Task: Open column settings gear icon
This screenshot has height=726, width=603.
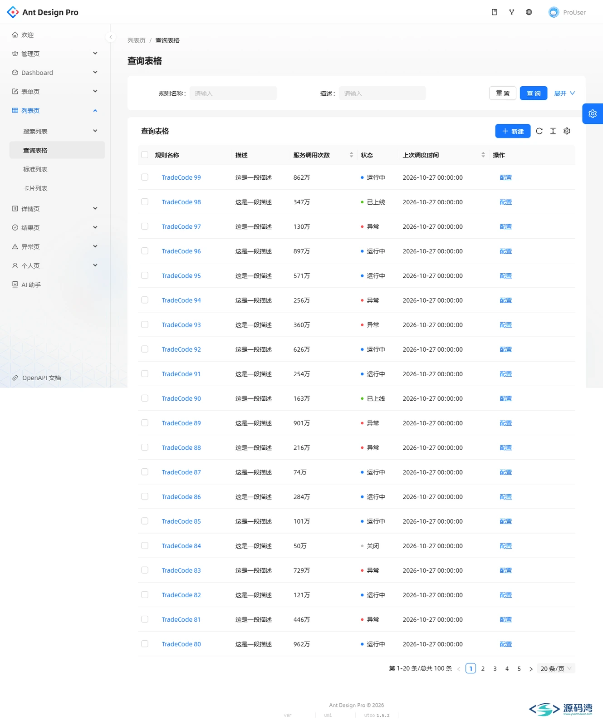Action: pos(567,131)
